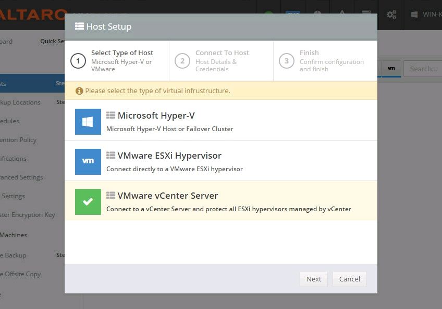Click the list icon beside Host Setup title
The width and height of the screenshot is (442, 309).
point(80,26)
